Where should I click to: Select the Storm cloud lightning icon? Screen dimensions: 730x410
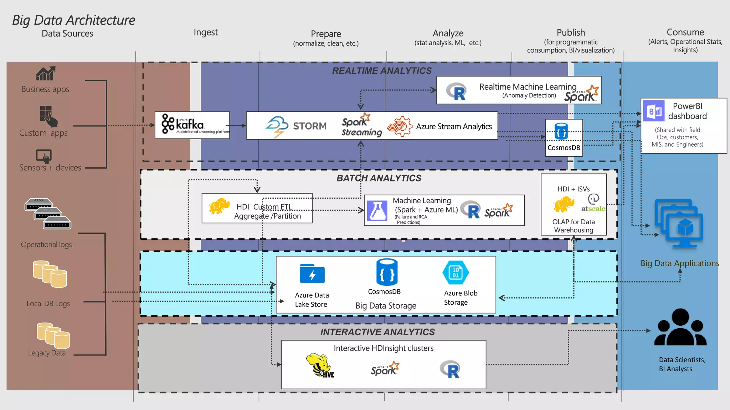pyautogui.click(x=277, y=126)
